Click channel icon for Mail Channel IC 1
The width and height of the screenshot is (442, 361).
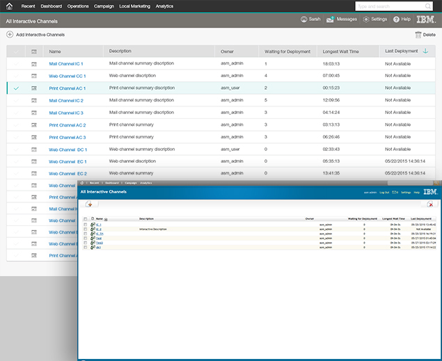34,64
